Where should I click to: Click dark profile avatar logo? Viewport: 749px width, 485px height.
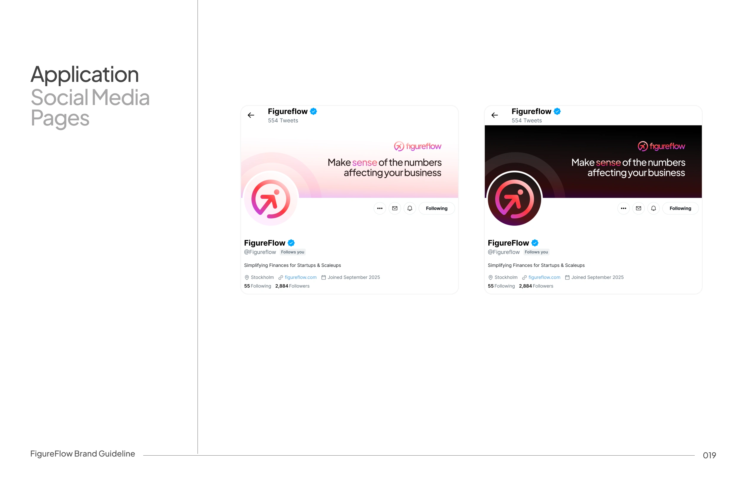[514, 199]
